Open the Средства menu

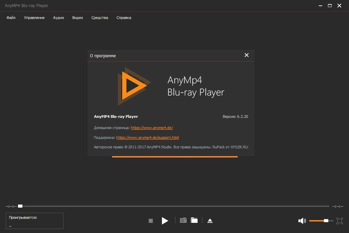pyautogui.click(x=100, y=18)
